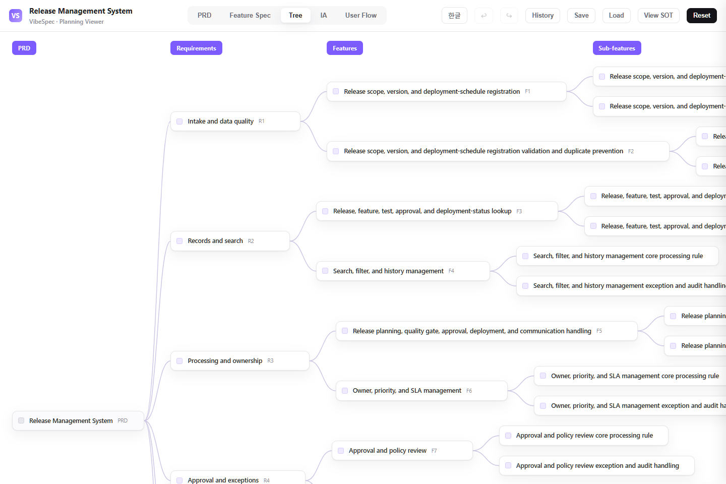Screen dimensions: 726x484
Task: Click the View SOT button
Action: click(x=658, y=16)
